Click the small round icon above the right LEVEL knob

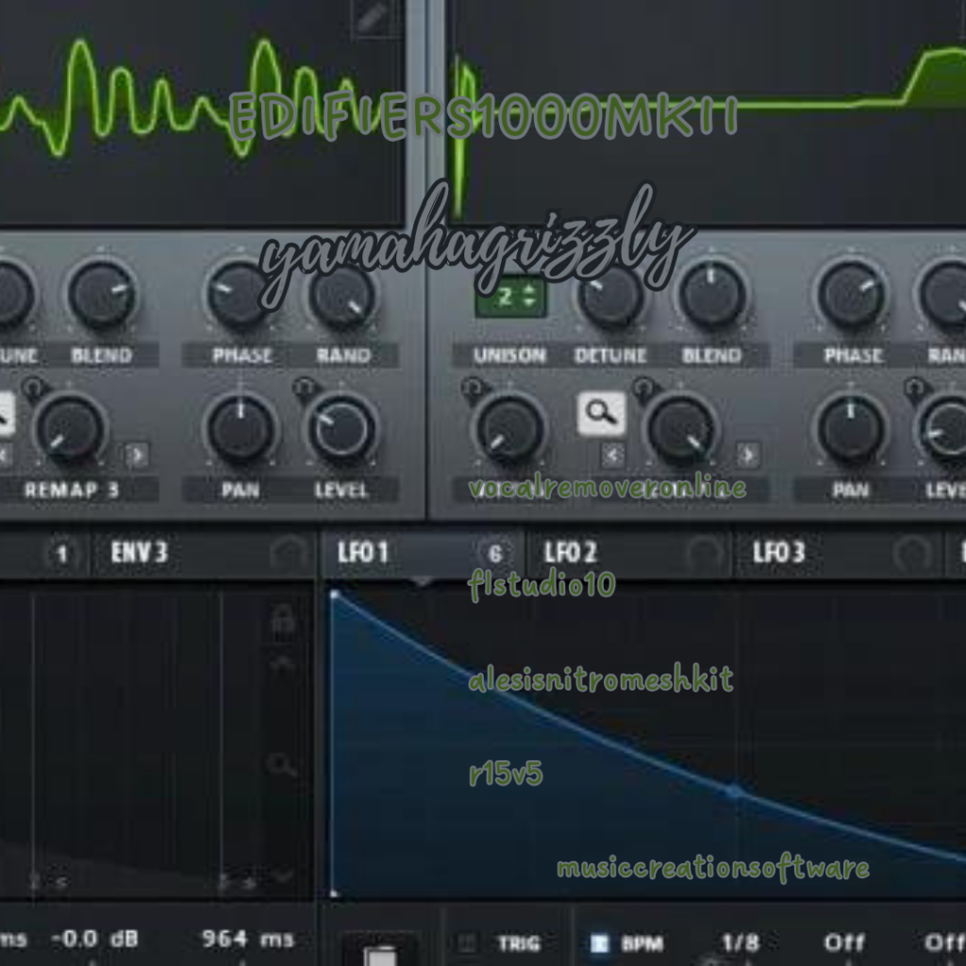click(x=915, y=388)
